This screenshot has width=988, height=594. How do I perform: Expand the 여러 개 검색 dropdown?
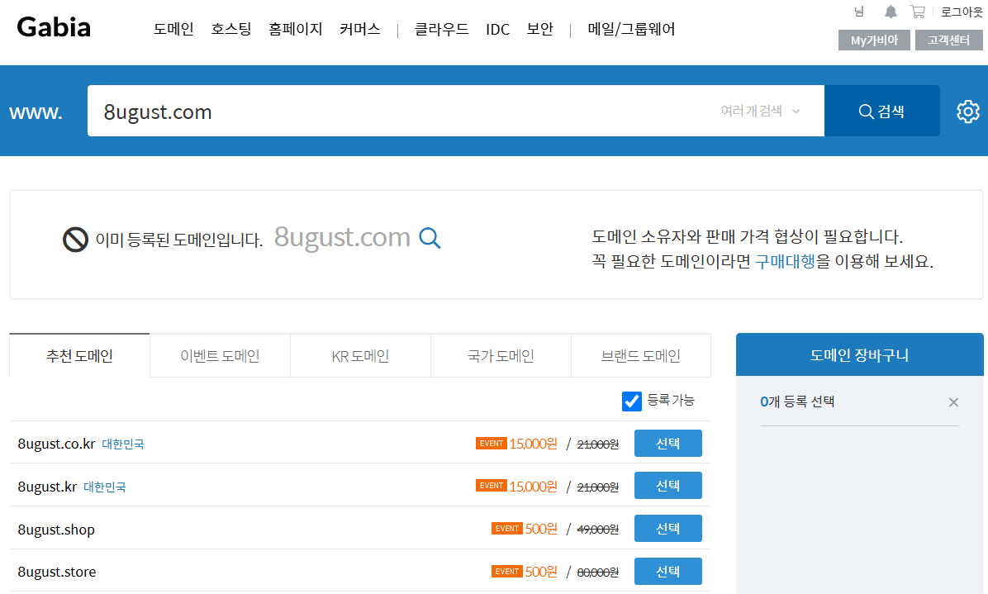[x=761, y=111]
